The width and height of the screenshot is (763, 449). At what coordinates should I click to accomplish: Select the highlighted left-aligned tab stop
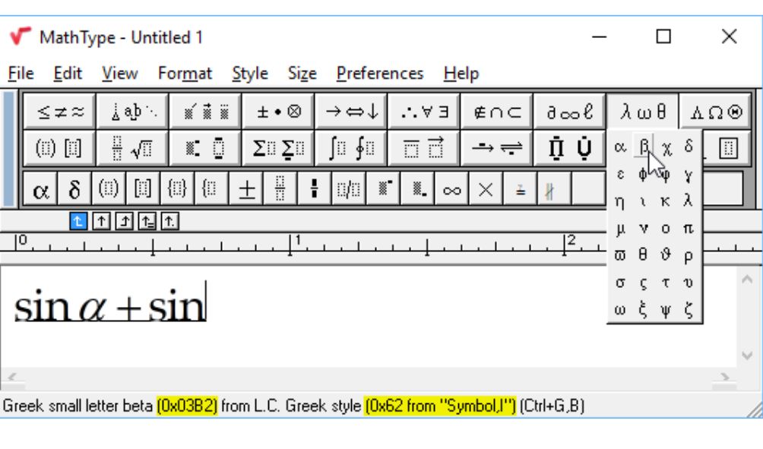[x=76, y=222]
